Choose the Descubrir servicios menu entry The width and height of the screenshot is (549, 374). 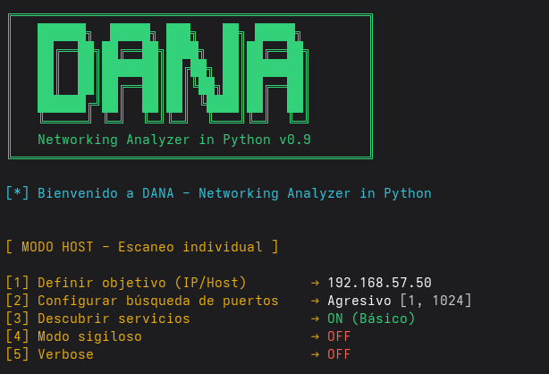click(114, 319)
